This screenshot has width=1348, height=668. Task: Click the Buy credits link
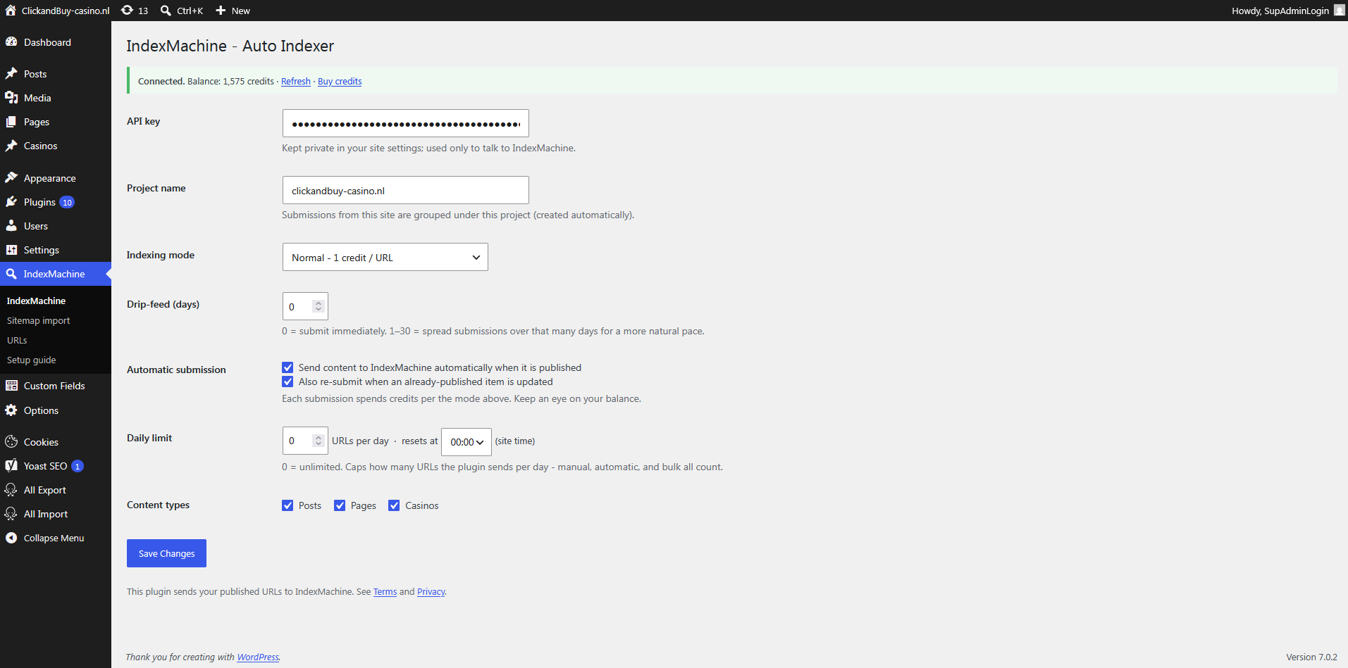[340, 82]
